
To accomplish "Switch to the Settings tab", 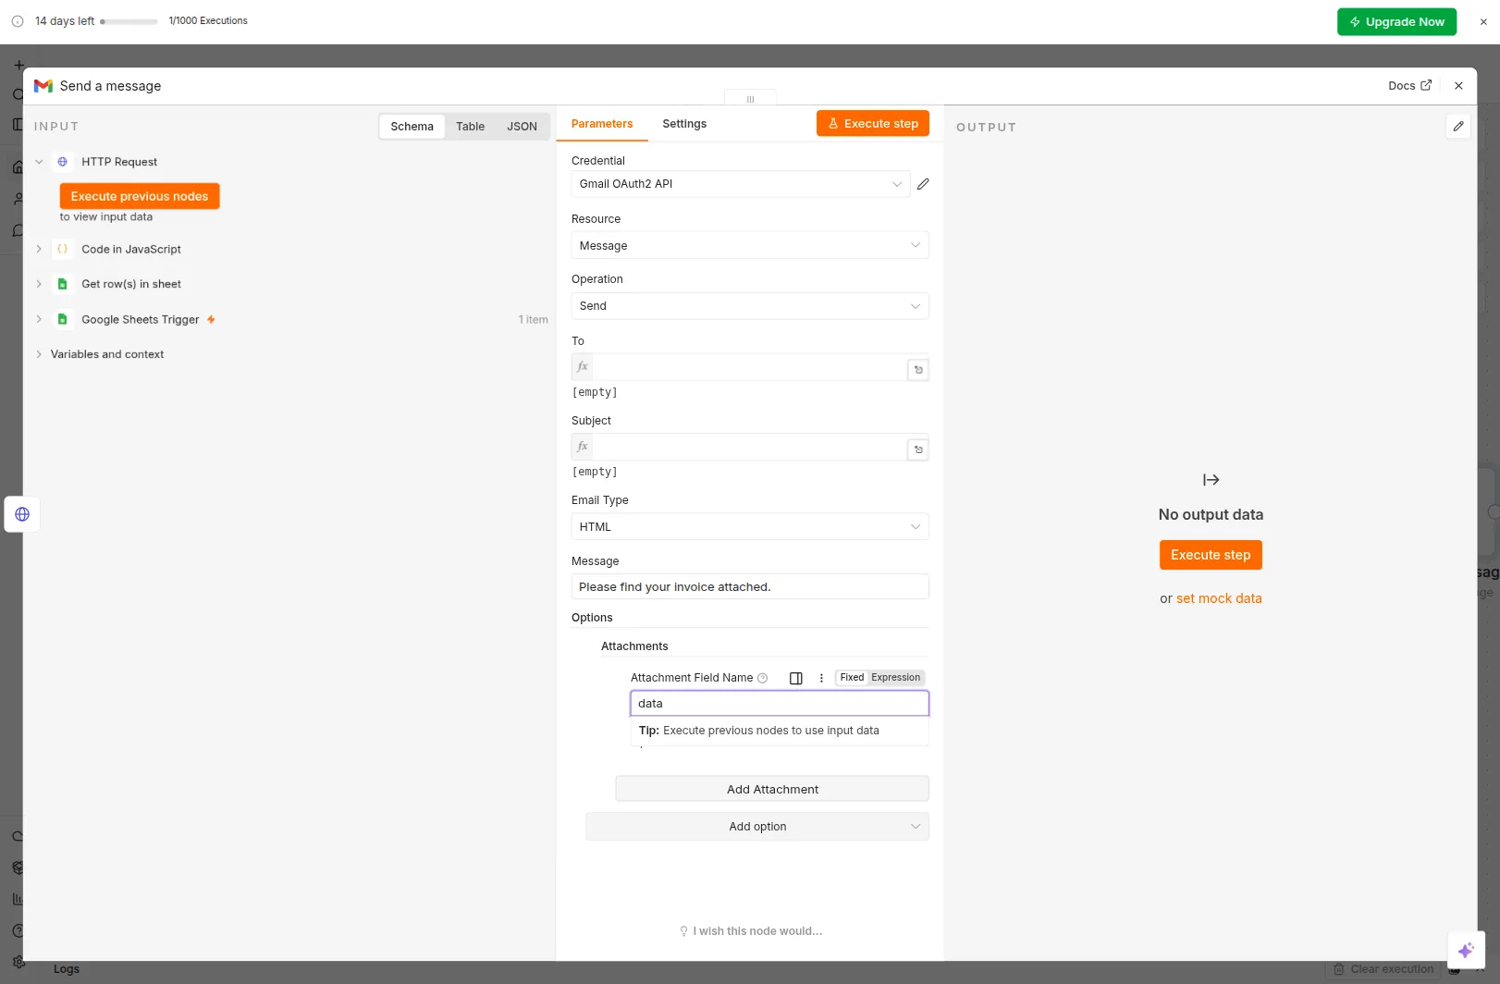I will click(x=684, y=124).
